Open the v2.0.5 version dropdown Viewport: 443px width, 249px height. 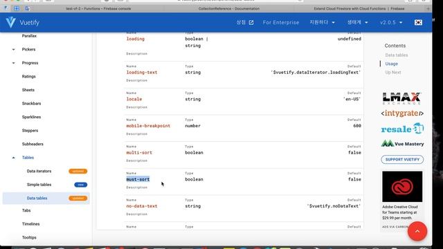[x=391, y=22]
